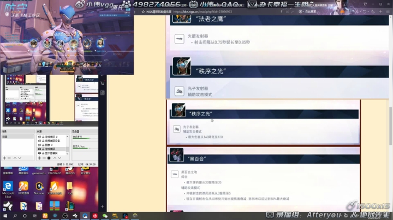Open NetEase Cloud Music on the taskbar

(95, 216)
